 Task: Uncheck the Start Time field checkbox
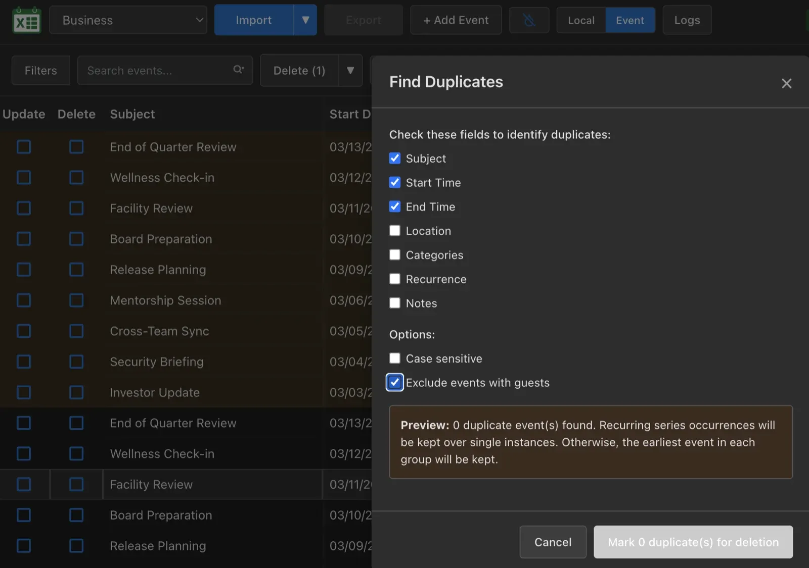395,182
